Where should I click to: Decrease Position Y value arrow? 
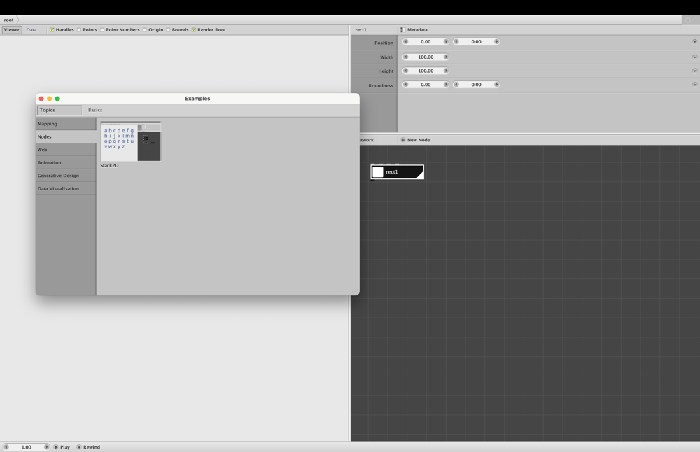[x=456, y=41]
